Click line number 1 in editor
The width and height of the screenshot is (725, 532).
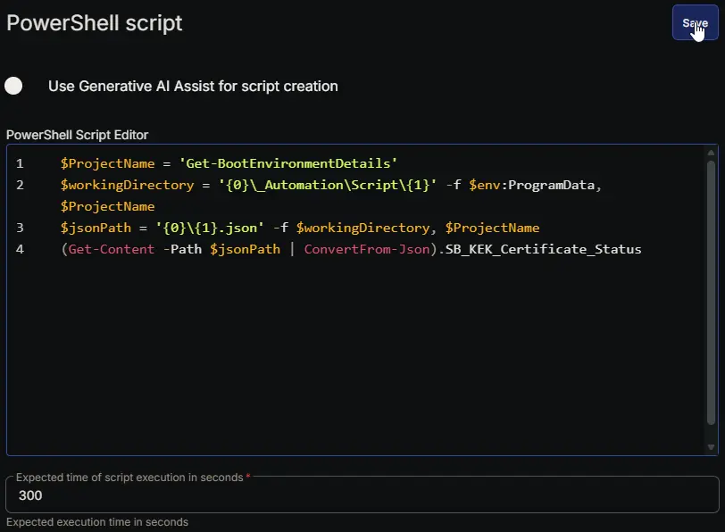tap(20, 163)
